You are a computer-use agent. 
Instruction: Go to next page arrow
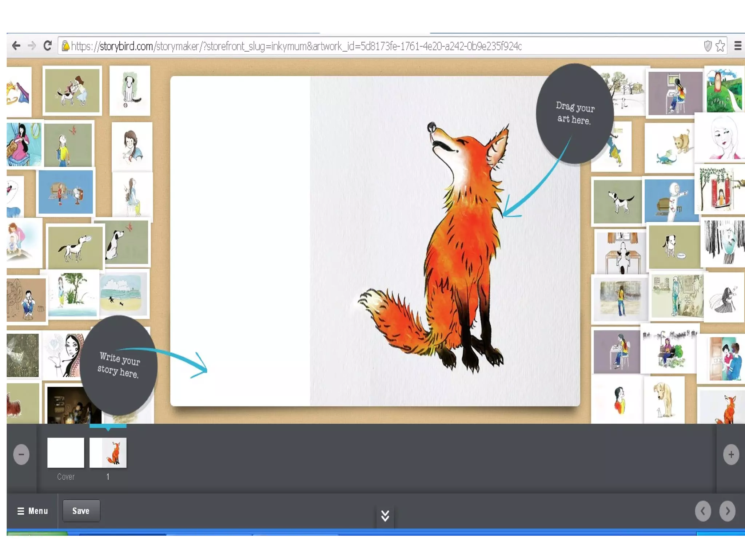(727, 511)
